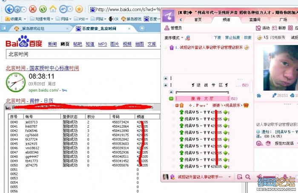Click the purple gift icon on mic queue entry 1
Screen dimensions: 298x193
(x=172, y=48)
